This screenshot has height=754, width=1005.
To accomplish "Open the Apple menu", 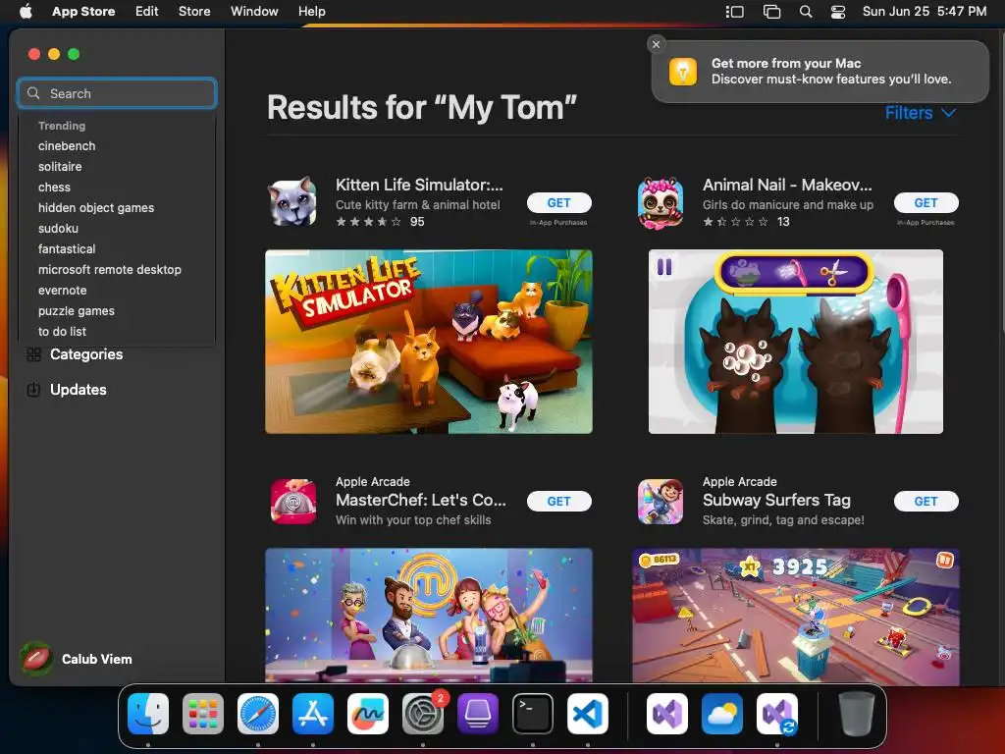I will pos(26,11).
